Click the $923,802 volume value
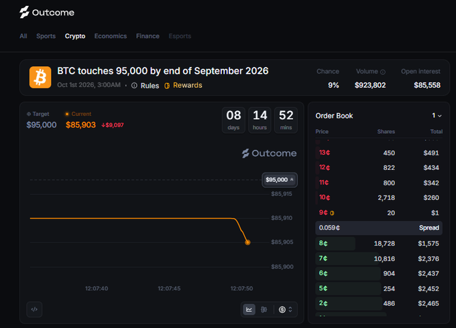The image size is (456, 328). tap(370, 85)
